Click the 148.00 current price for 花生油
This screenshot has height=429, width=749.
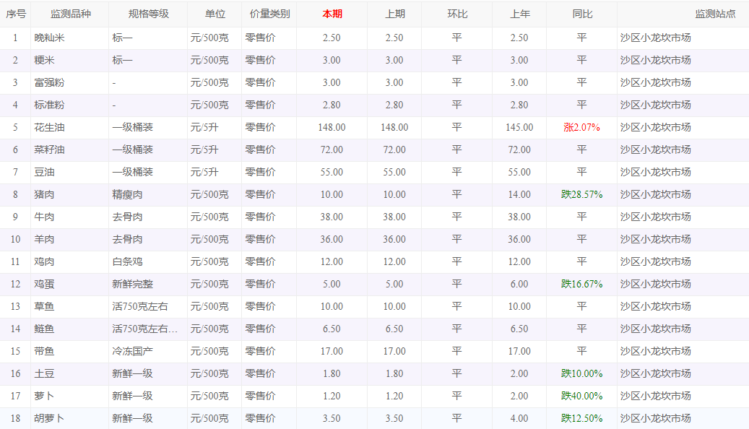(x=332, y=127)
